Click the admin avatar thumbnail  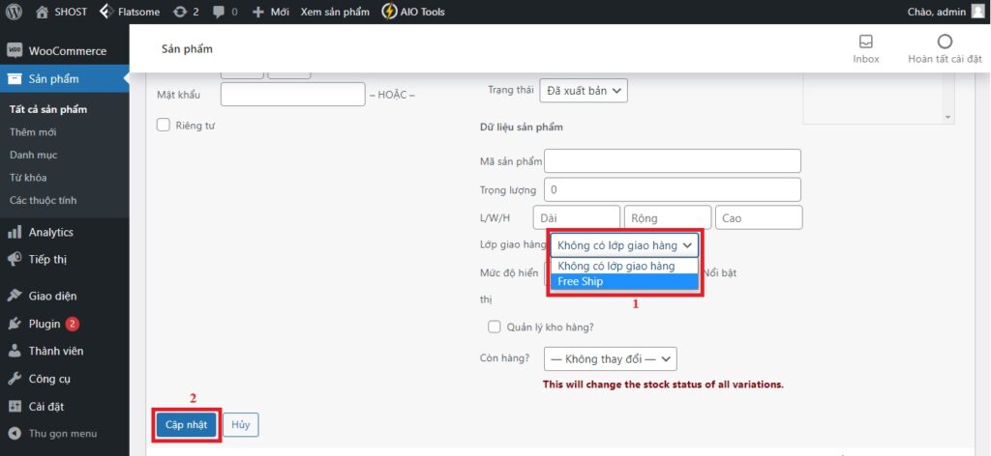pos(977,12)
